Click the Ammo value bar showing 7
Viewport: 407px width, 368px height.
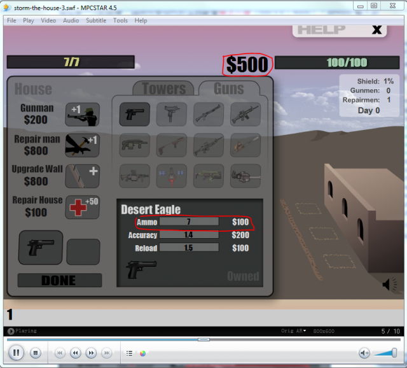[189, 222]
